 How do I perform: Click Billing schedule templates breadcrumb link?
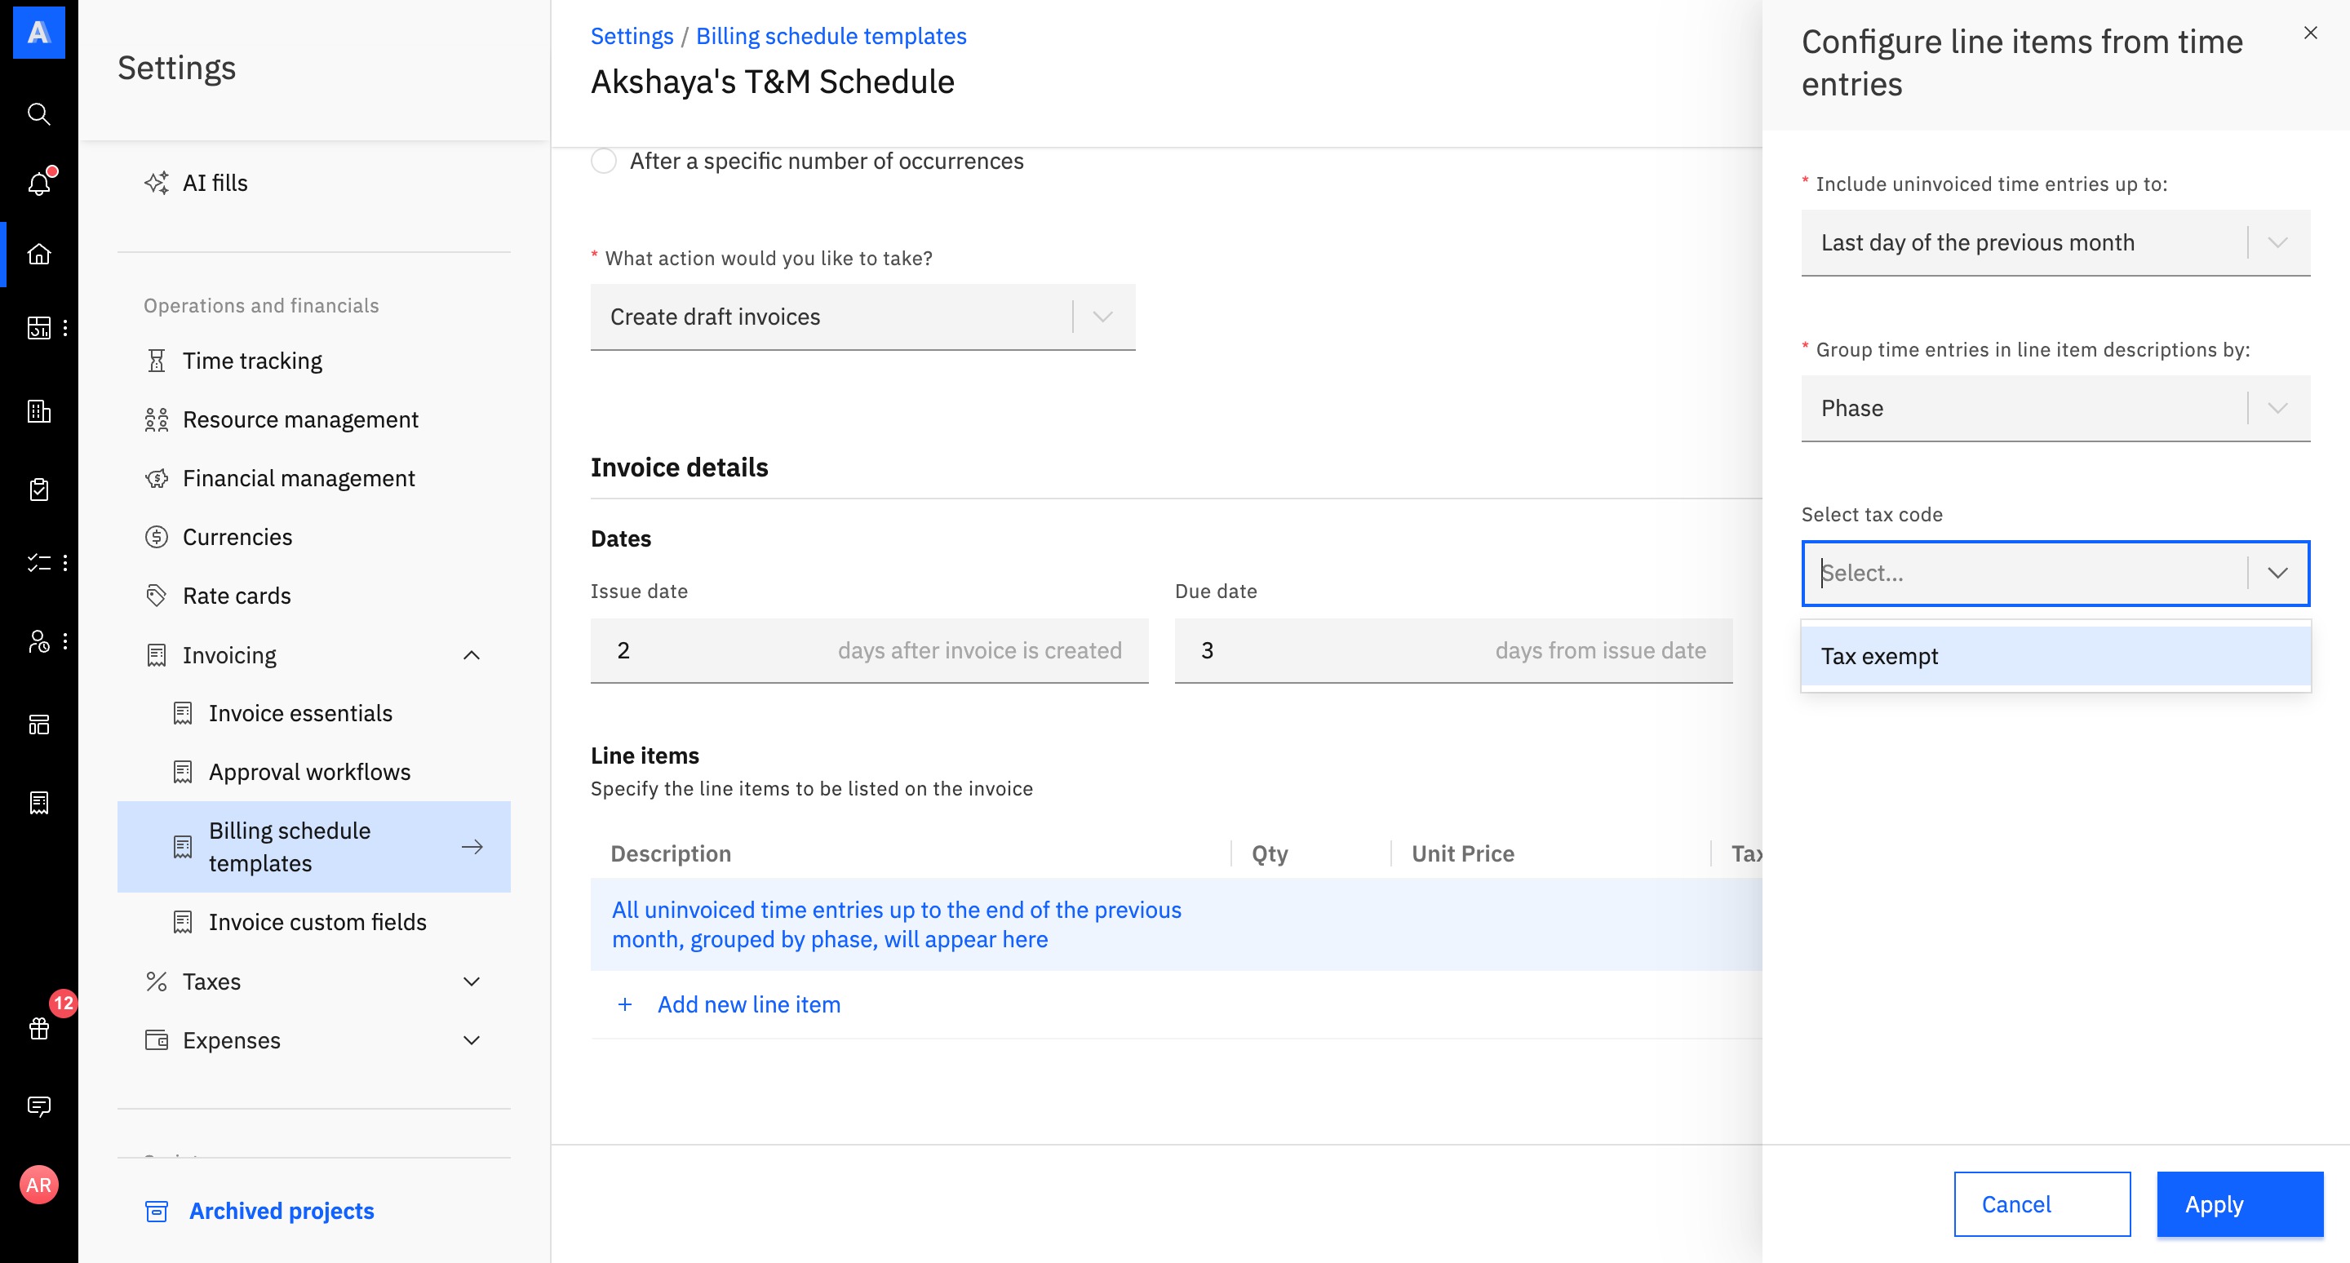tap(830, 36)
